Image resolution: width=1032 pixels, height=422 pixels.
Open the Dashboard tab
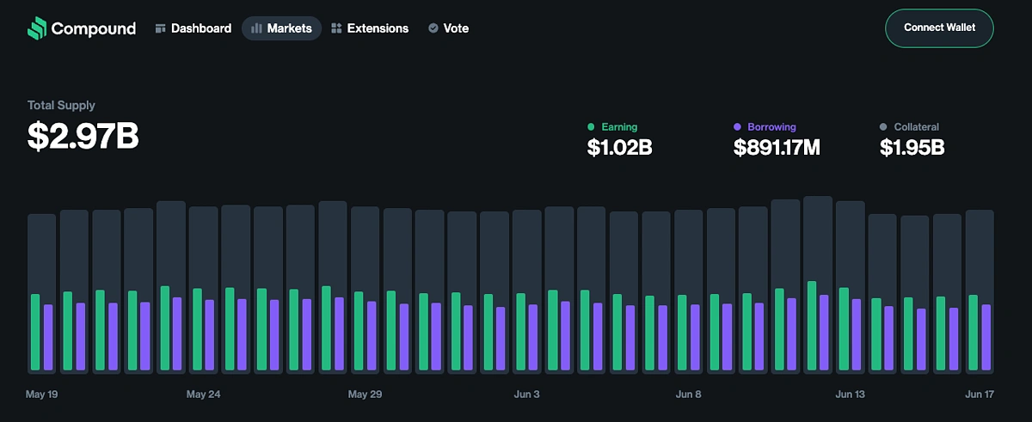tap(200, 28)
